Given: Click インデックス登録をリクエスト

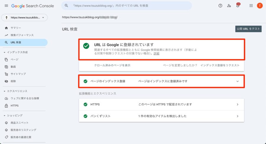Looking at the screenshot, I should (220, 65).
